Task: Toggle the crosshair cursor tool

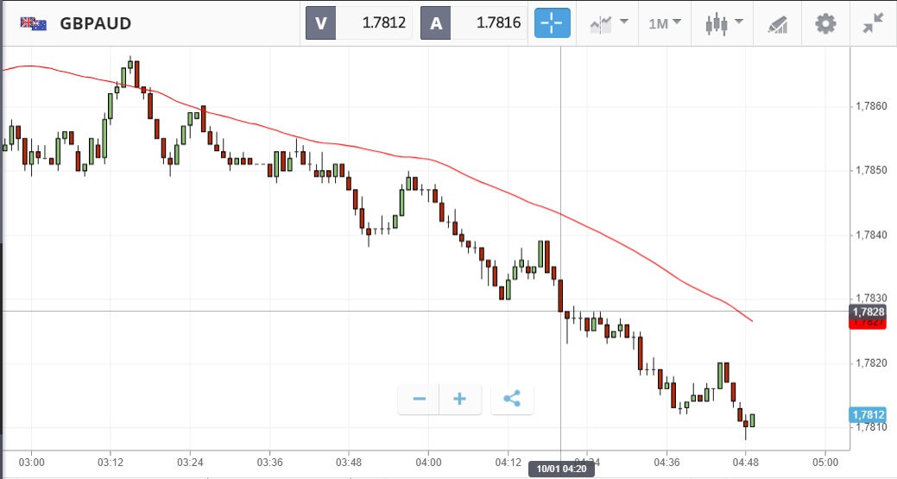Action: [553, 23]
